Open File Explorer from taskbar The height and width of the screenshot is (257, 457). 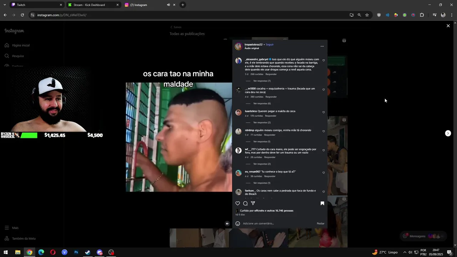[x=17, y=252]
